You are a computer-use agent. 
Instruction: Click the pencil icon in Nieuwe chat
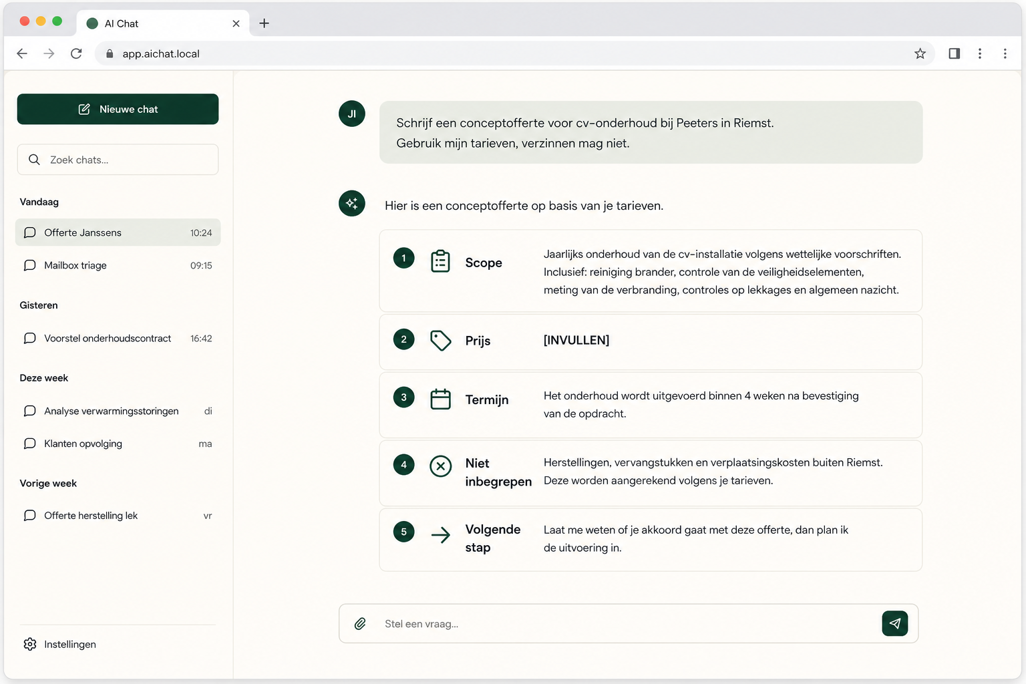click(x=84, y=109)
